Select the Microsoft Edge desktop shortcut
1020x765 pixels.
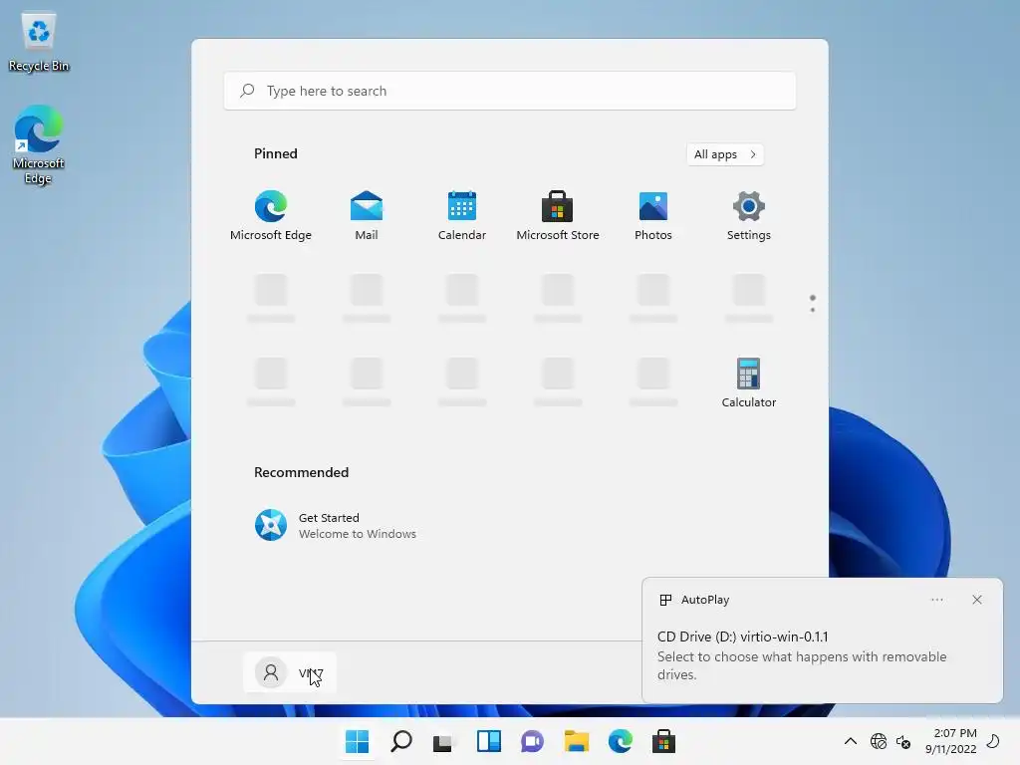(x=39, y=145)
